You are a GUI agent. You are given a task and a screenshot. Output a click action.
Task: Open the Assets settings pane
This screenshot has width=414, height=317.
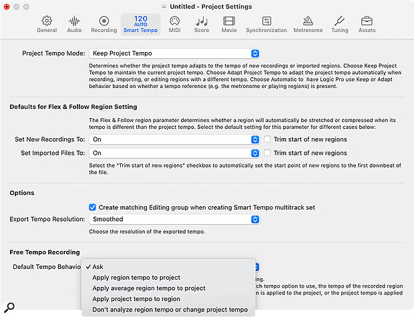(x=367, y=25)
